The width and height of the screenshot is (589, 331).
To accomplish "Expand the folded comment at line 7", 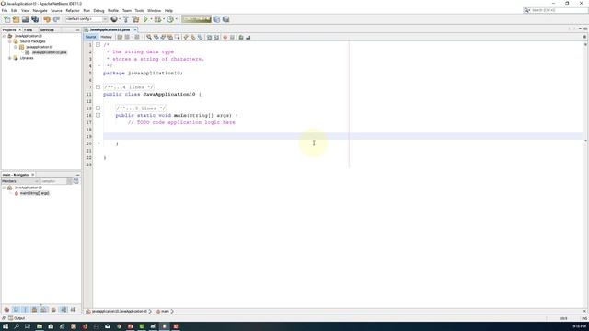I will point(98,86).
